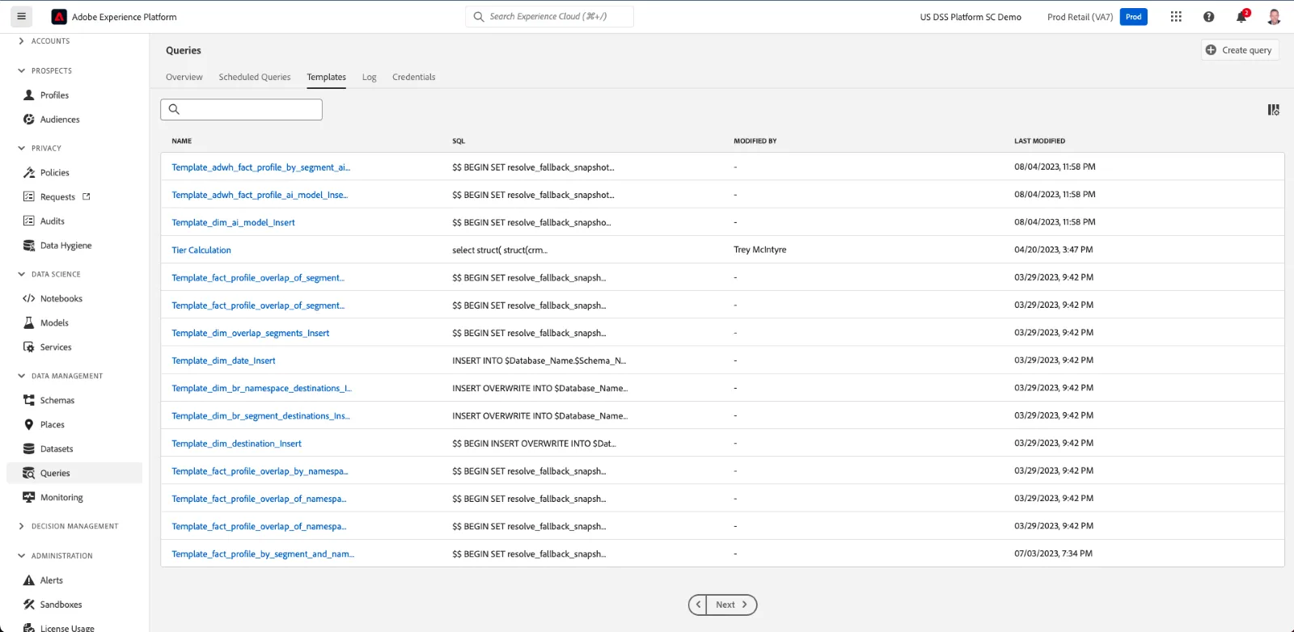Open the notifications bell icon
Screen dimensions: 1294x632
tap(1241, 16)
